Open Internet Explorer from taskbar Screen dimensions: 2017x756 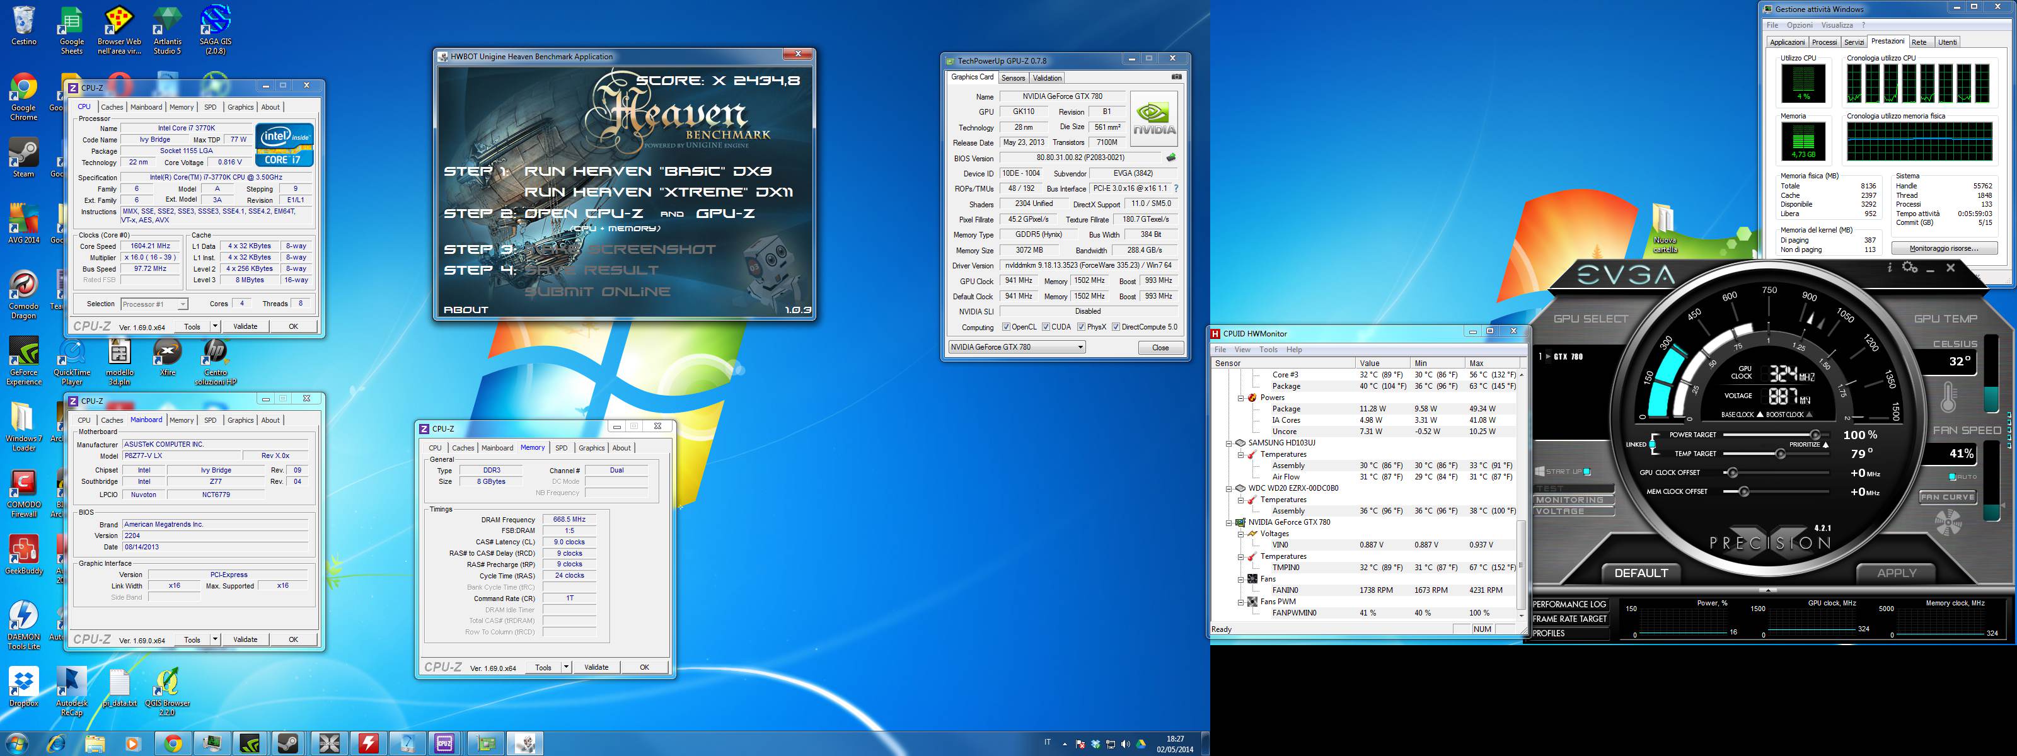click(55, 743)
